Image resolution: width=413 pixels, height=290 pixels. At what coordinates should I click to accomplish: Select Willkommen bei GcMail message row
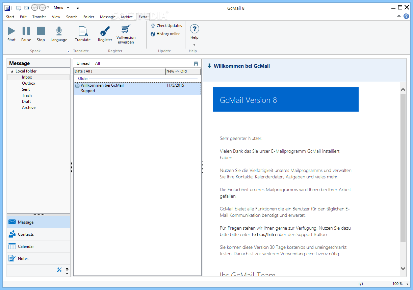point(137,88)
